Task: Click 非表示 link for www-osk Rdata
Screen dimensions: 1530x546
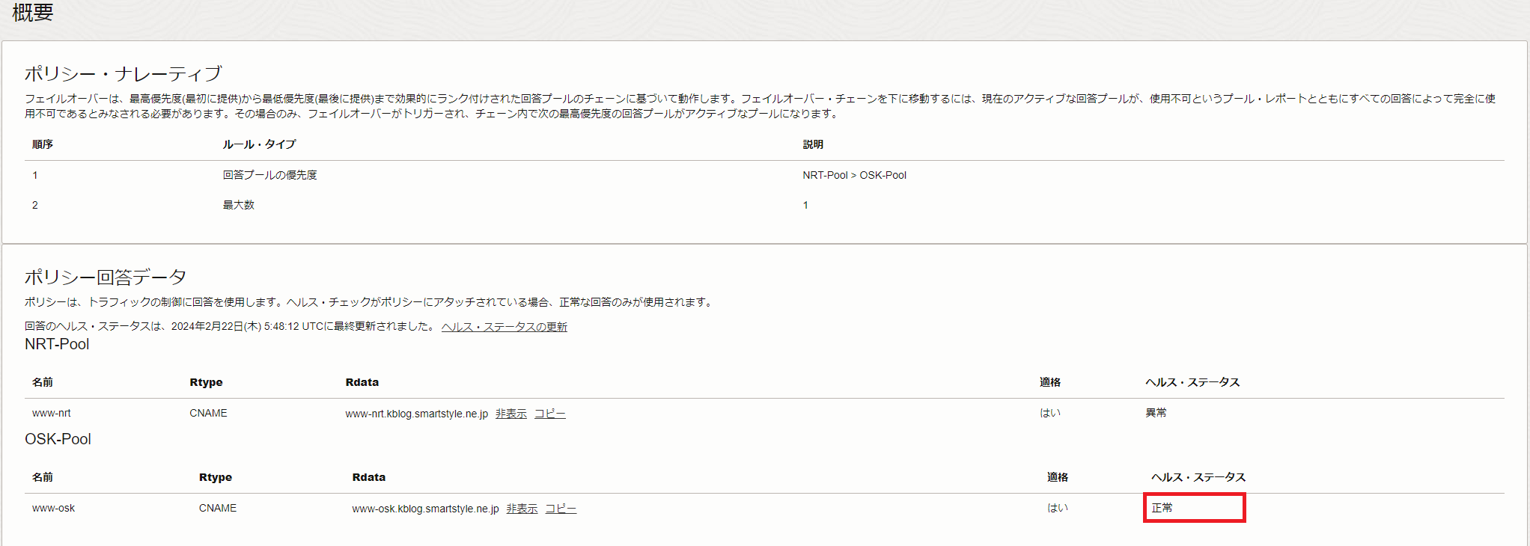Action: pyautogui.click(x=522, y=509)
